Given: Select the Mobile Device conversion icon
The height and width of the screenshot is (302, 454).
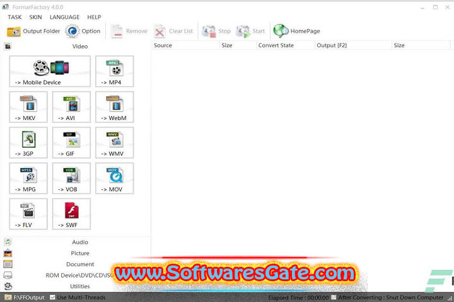Looking at the screenshot, I should (50, 71).
